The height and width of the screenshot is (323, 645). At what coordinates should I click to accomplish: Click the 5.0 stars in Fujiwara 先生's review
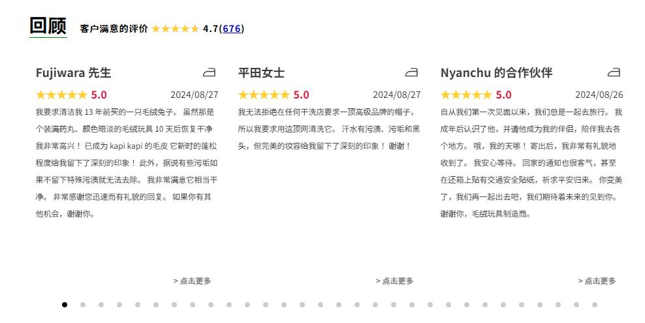coord(61,95)
